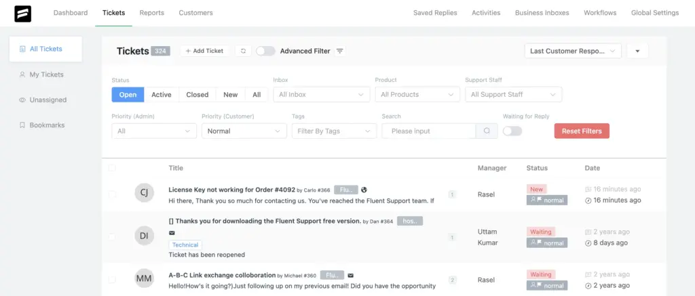This screenshot has width=695, height=296.
Task: Open the All Inbox dropdown
Action: [x=322, y=94]
